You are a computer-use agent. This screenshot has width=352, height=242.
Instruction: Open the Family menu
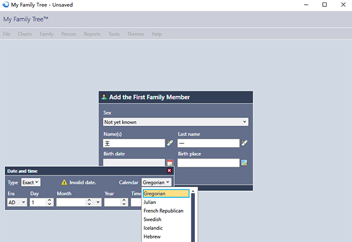pyautogui.click(x=46, y=34)
